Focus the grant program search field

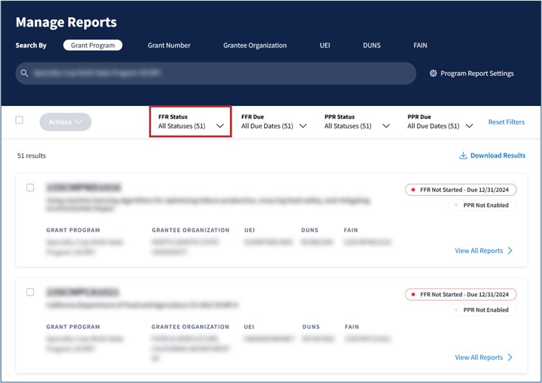pyautogui.click(x=218, y=73)
